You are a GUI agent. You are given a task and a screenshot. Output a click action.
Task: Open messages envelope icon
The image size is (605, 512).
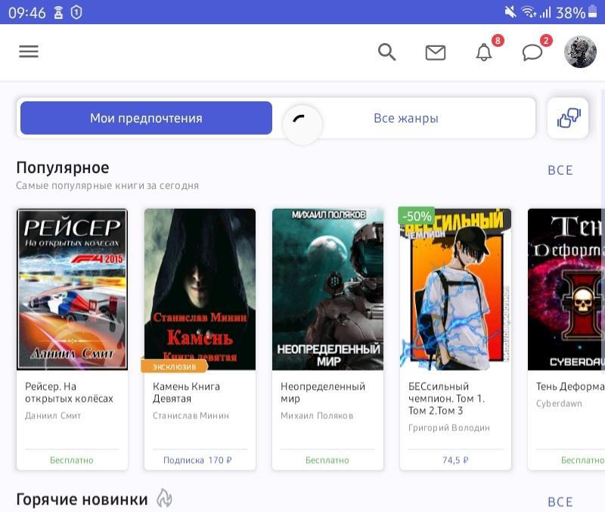[x=436, y=52]
